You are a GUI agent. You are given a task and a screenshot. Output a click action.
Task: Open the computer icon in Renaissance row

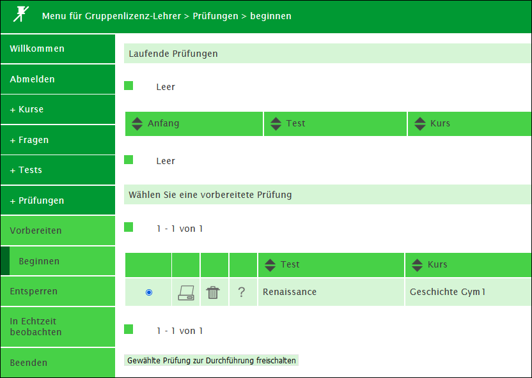click(186, 292)
